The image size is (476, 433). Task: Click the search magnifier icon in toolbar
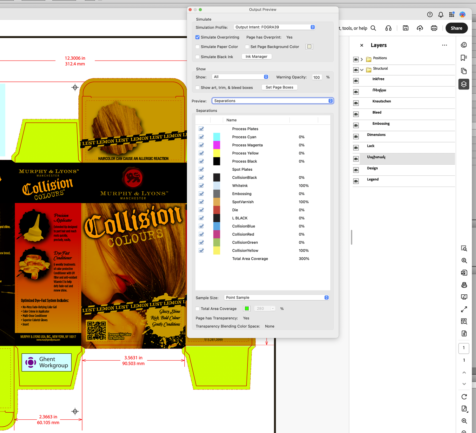tap(373, 28)
